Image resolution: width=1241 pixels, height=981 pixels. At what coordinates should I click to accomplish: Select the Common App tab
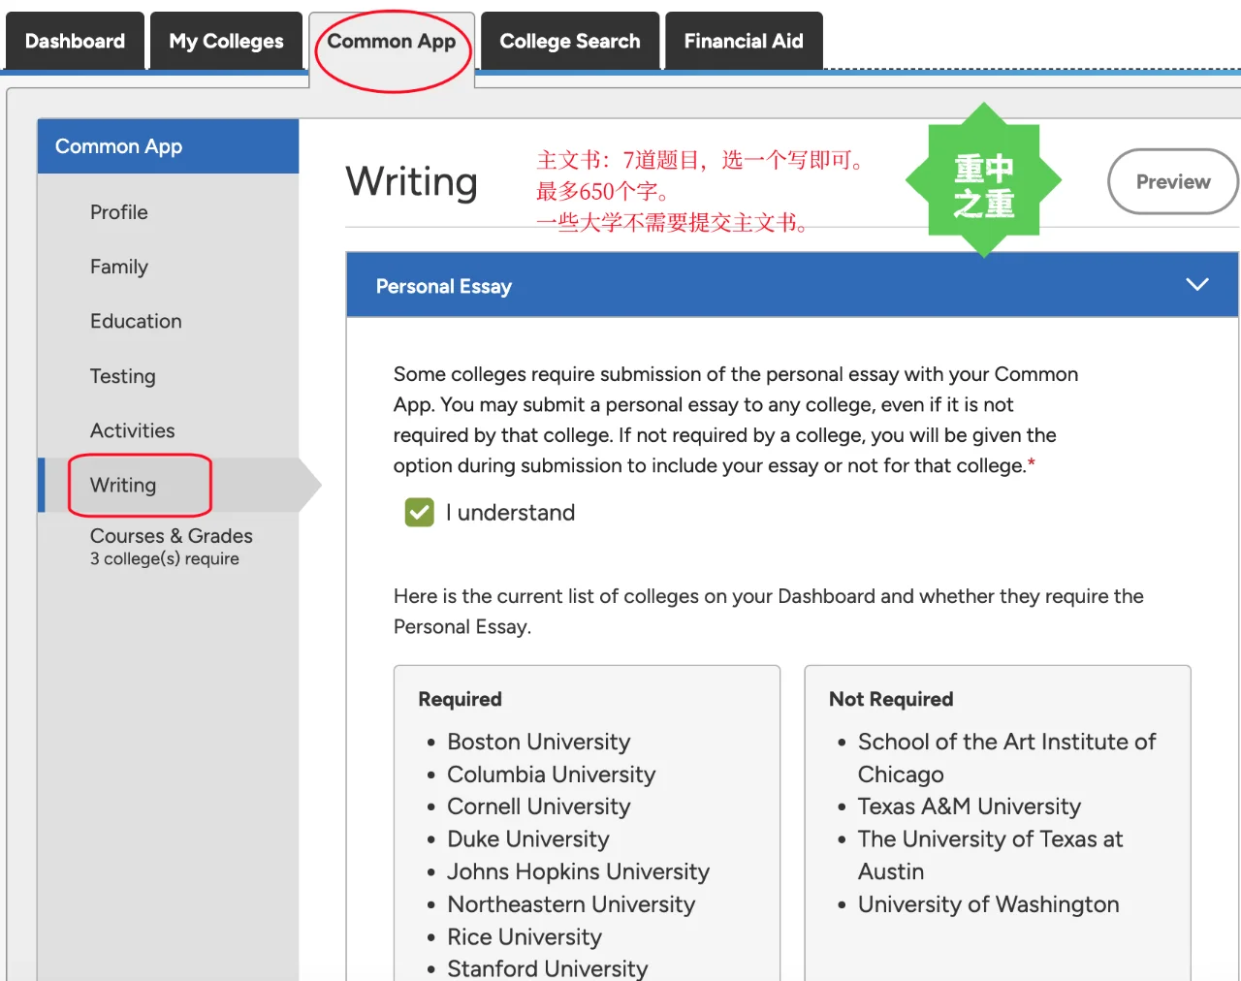pyautogui.click(x=392, y=41)
